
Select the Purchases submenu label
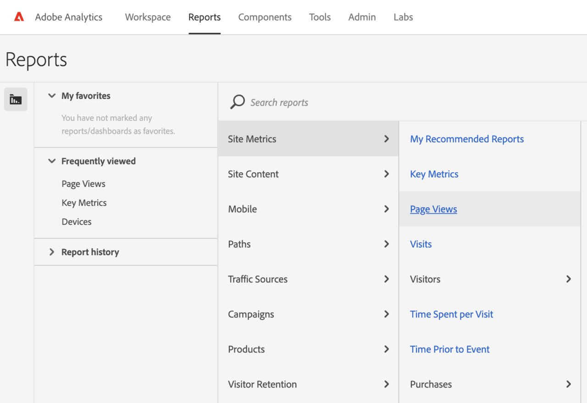431,384
